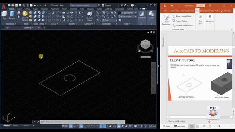Click the Plot printer icon in AutoCAD

31,5
